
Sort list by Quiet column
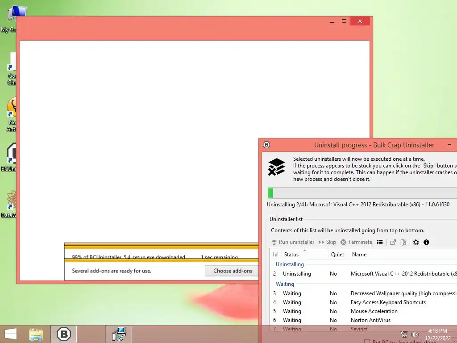(x=337, y=254)
